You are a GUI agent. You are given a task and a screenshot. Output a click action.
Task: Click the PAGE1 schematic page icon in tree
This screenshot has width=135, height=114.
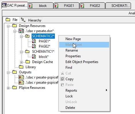coord(34,41)
